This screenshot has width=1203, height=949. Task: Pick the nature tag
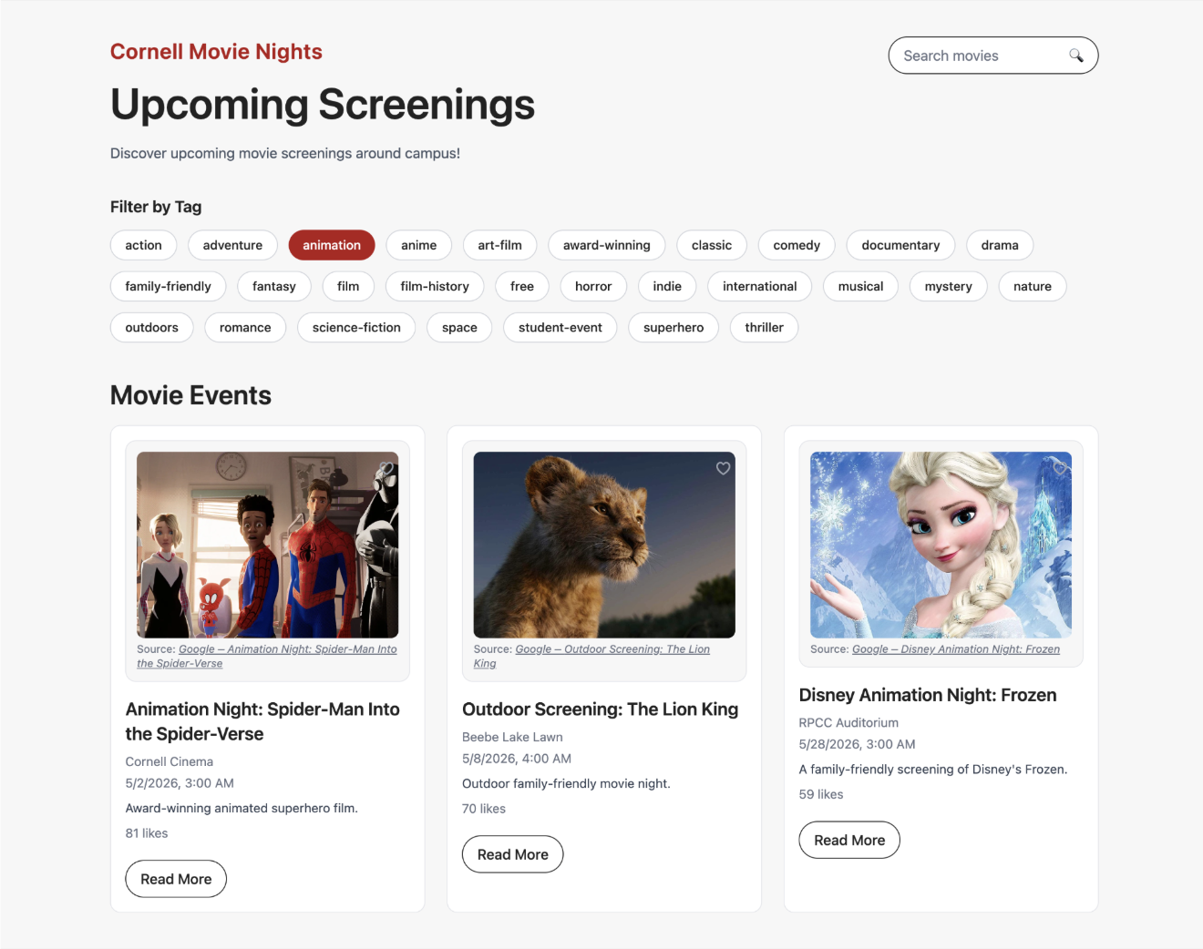1033,286
